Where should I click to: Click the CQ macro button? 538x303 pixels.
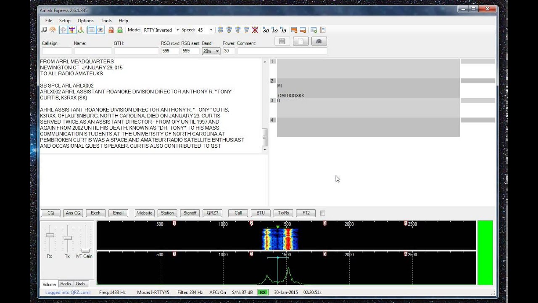(x=50, y=213)
